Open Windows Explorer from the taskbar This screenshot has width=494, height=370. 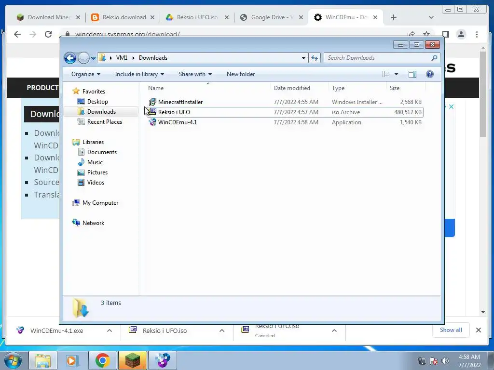(43, 360)
